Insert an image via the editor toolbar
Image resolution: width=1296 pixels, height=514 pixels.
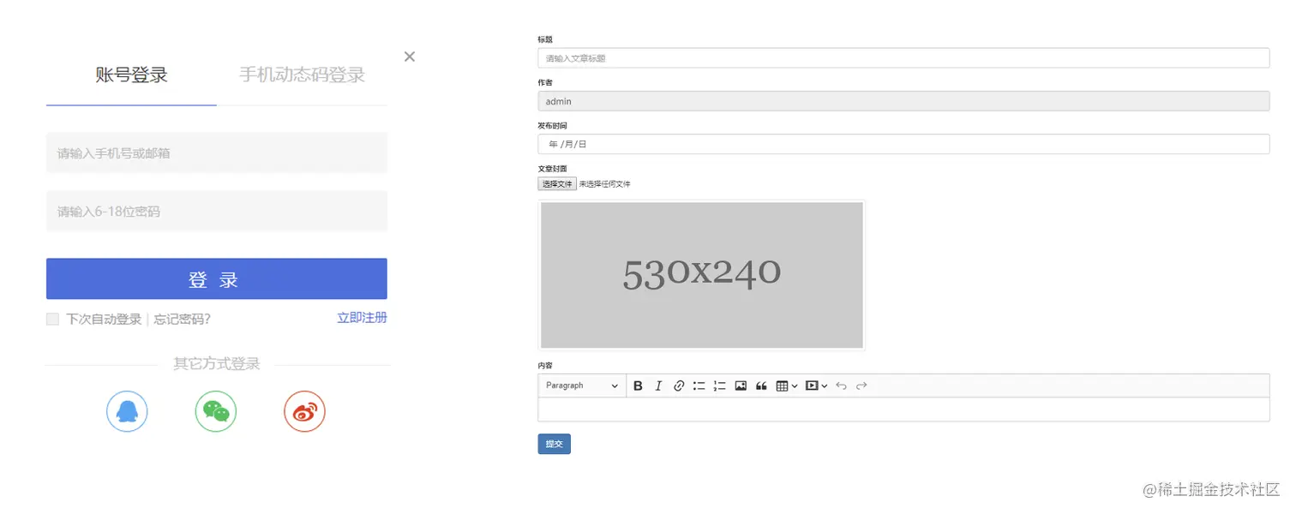point(741,386)
